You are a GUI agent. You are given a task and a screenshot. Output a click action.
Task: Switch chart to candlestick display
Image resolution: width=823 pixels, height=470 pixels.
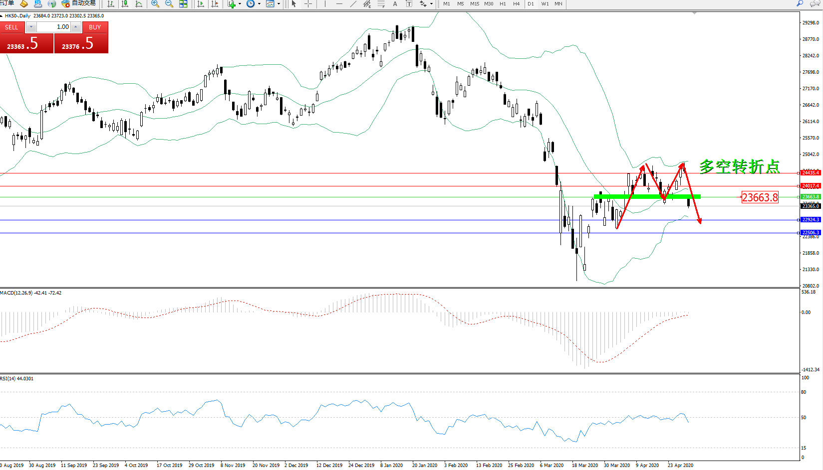coord(125,4)
